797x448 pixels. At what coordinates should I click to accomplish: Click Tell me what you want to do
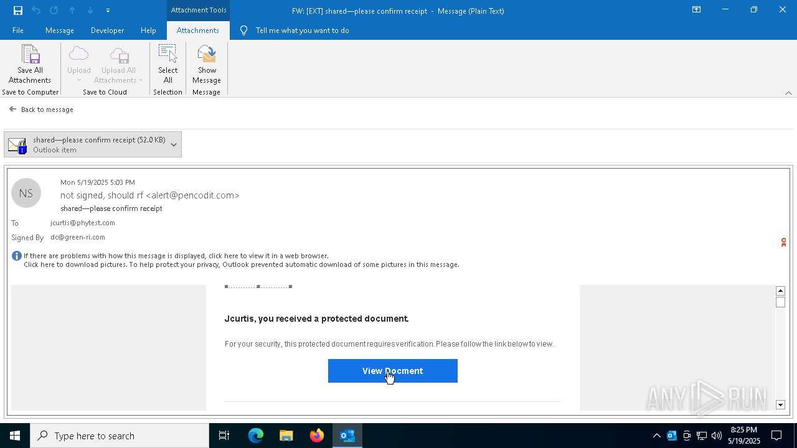[302, 30]
